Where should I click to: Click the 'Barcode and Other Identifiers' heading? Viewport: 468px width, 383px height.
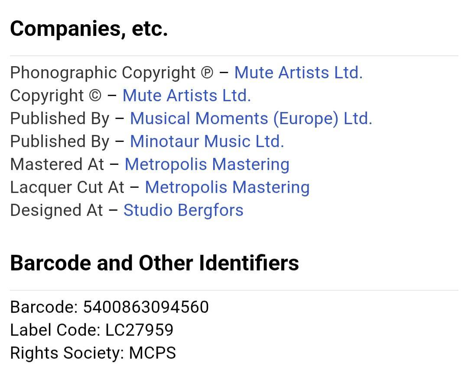tap(154, 263)
